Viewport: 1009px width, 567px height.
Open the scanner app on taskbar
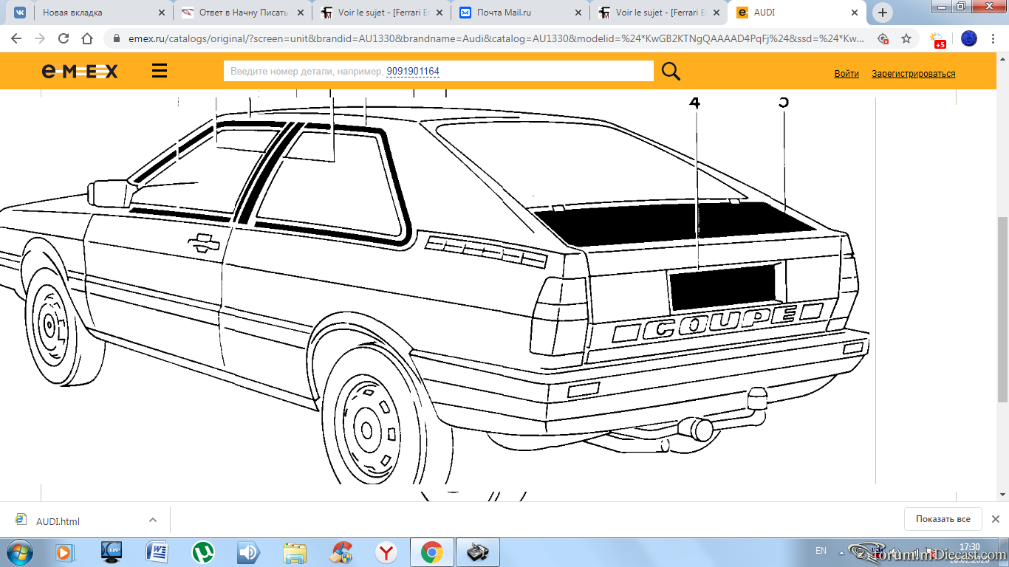(478, 551)
